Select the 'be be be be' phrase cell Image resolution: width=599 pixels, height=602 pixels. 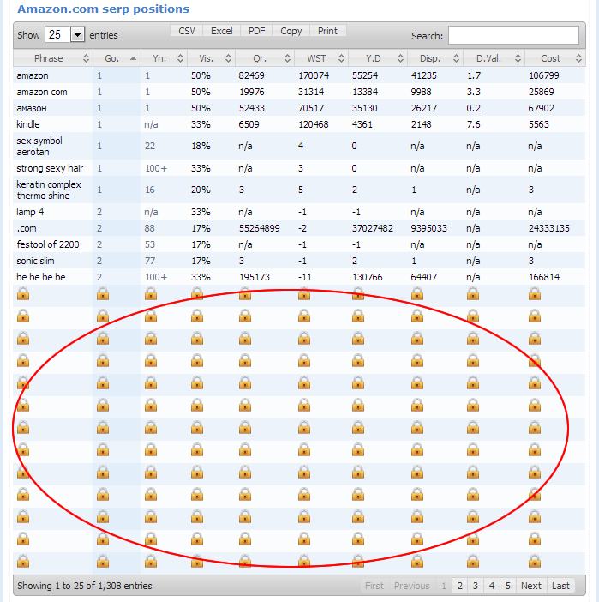(53, 277)
